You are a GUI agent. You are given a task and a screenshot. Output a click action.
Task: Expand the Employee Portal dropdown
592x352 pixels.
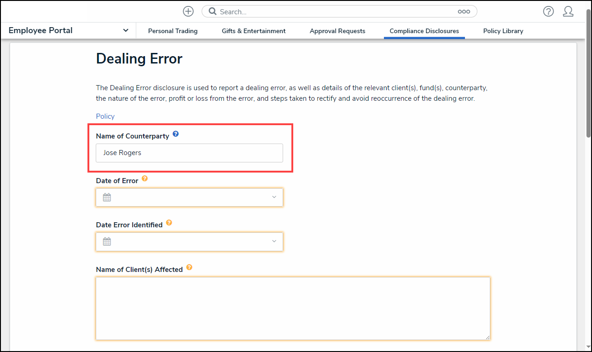coord(126,30)
